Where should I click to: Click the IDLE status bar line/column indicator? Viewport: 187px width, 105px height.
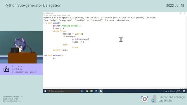pyautogui.click(x=183, y=88)
